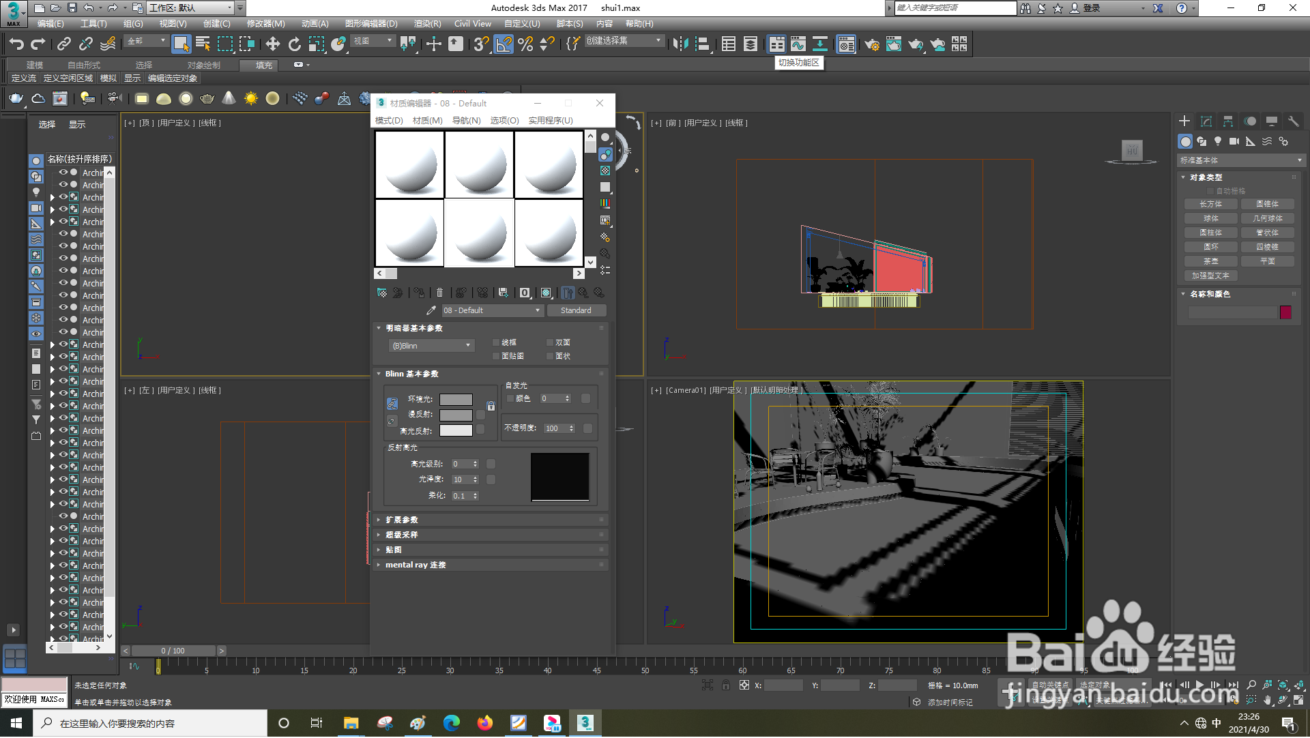
Task: Check the 颜色 self-illumination checkbox
Action: (510, 398)
